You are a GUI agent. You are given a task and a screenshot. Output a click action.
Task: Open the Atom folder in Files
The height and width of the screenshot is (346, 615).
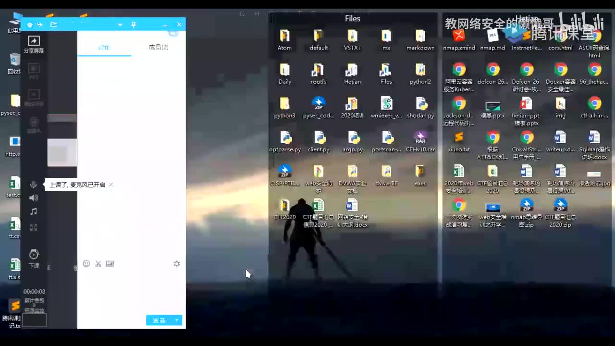click(x=284, y=40)
